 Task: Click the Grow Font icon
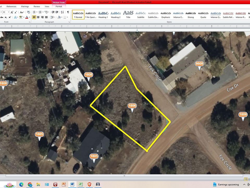12,12
